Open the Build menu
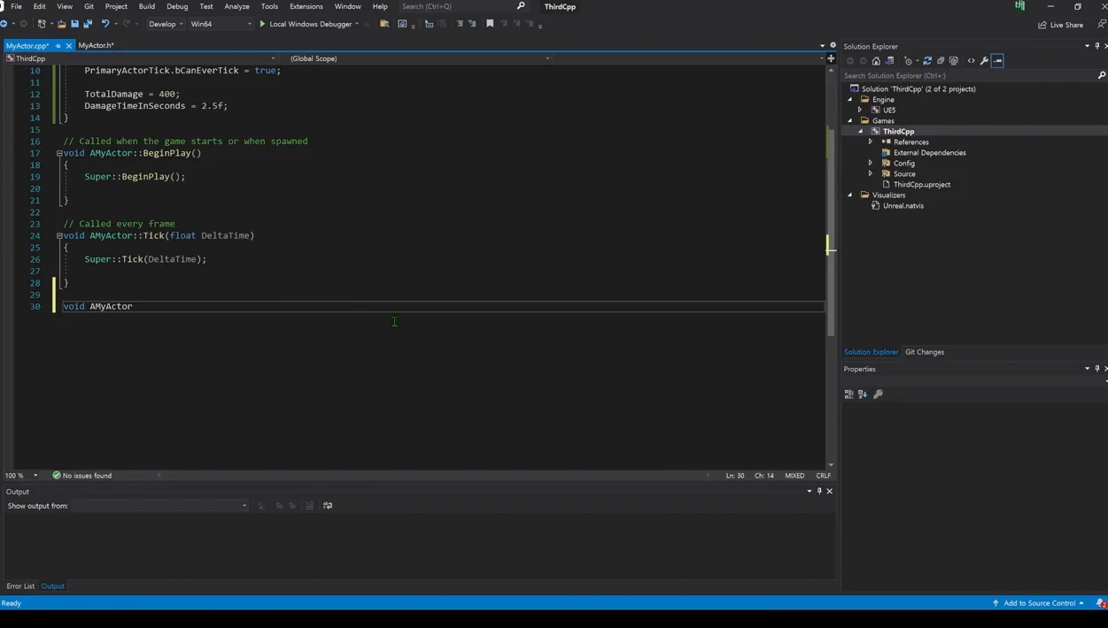 [x=146, y=6]
